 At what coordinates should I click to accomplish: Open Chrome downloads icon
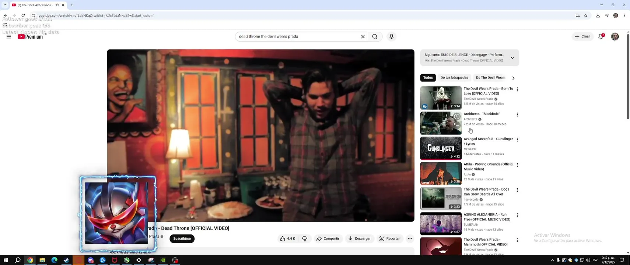point(598,15)
